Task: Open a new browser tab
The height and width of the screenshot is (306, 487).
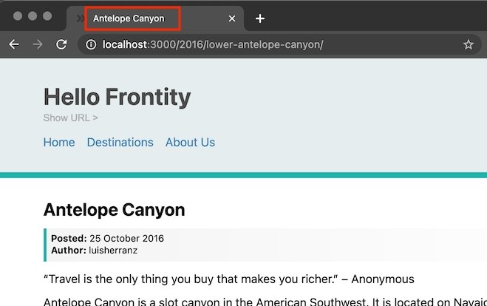Action: point(259,18)
